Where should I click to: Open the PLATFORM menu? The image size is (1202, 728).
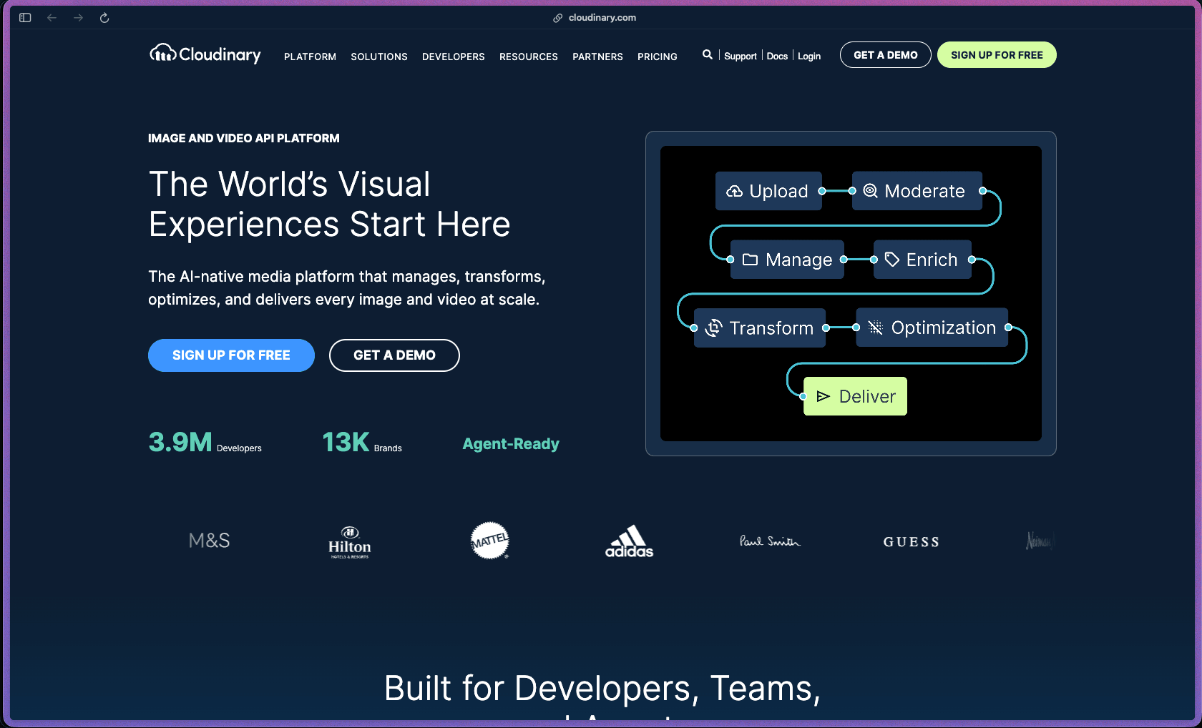(x=310, y=56)
